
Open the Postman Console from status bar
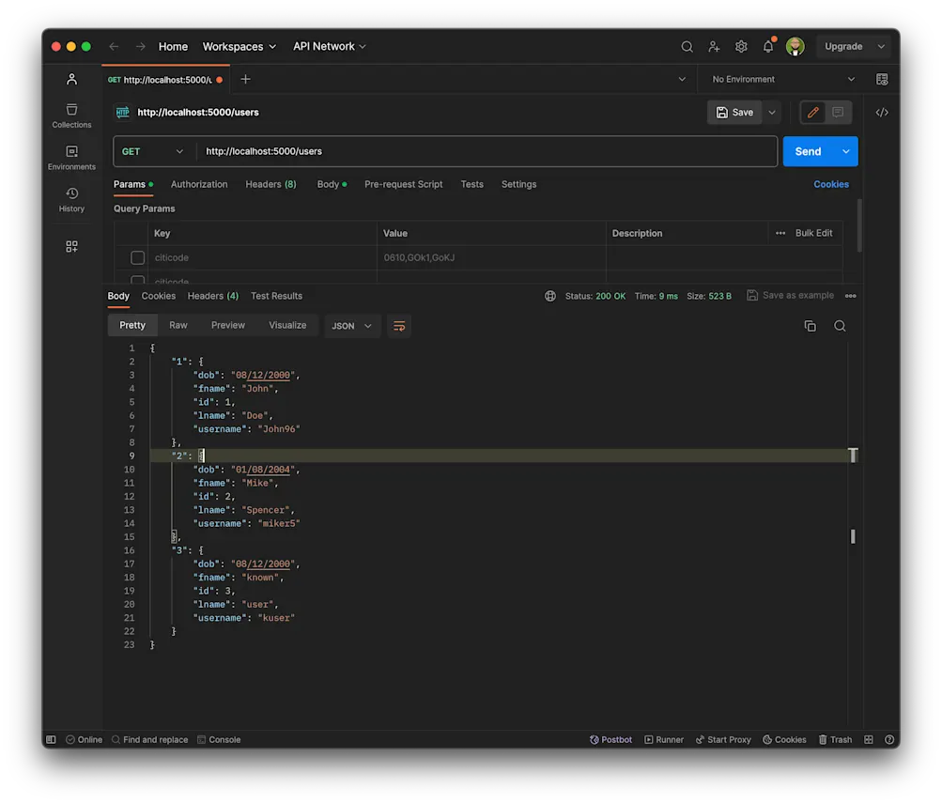point(219,739)
